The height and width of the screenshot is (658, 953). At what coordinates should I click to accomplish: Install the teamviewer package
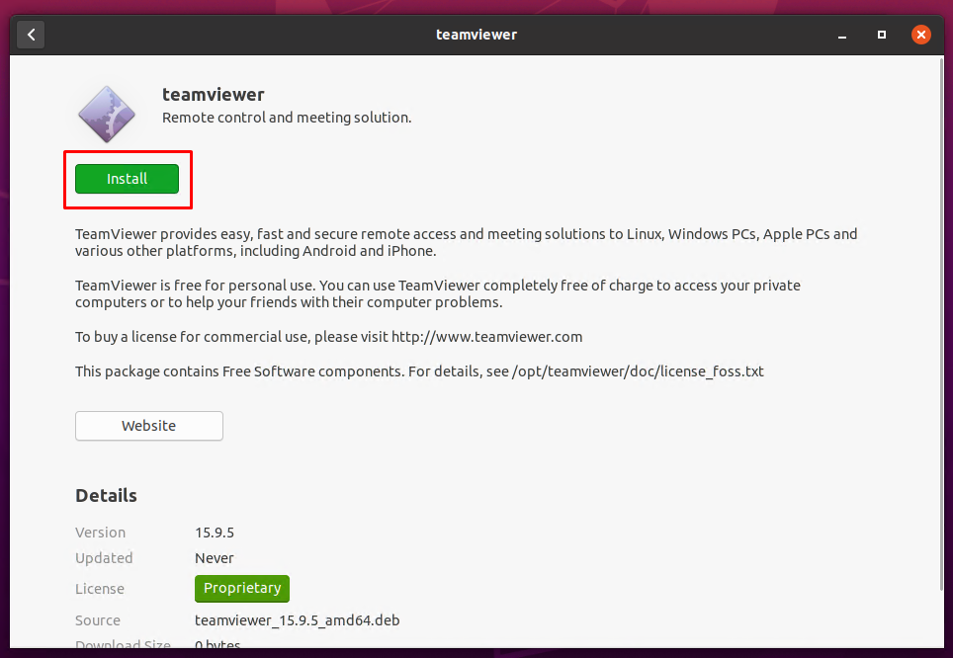[127, 179]
